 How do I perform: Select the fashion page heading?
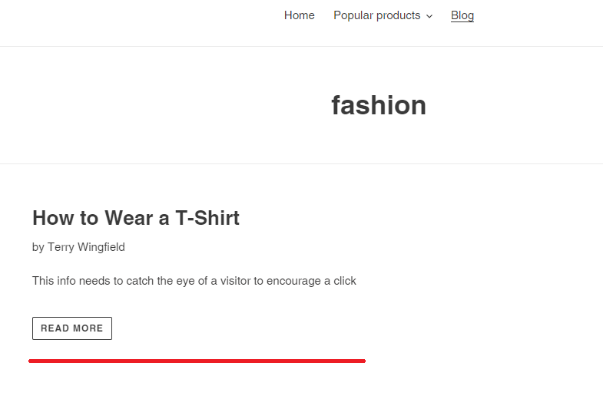coord(379,105)
